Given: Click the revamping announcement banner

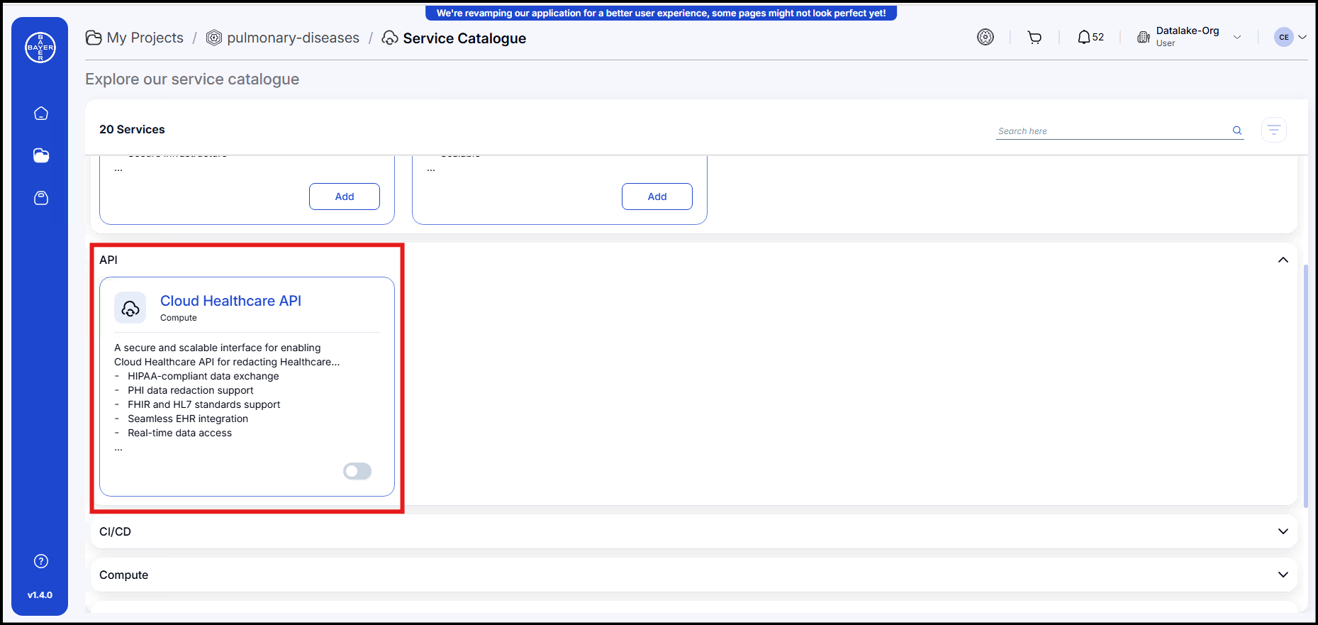Looking at the screenshot, I should [x=661, y=13].
